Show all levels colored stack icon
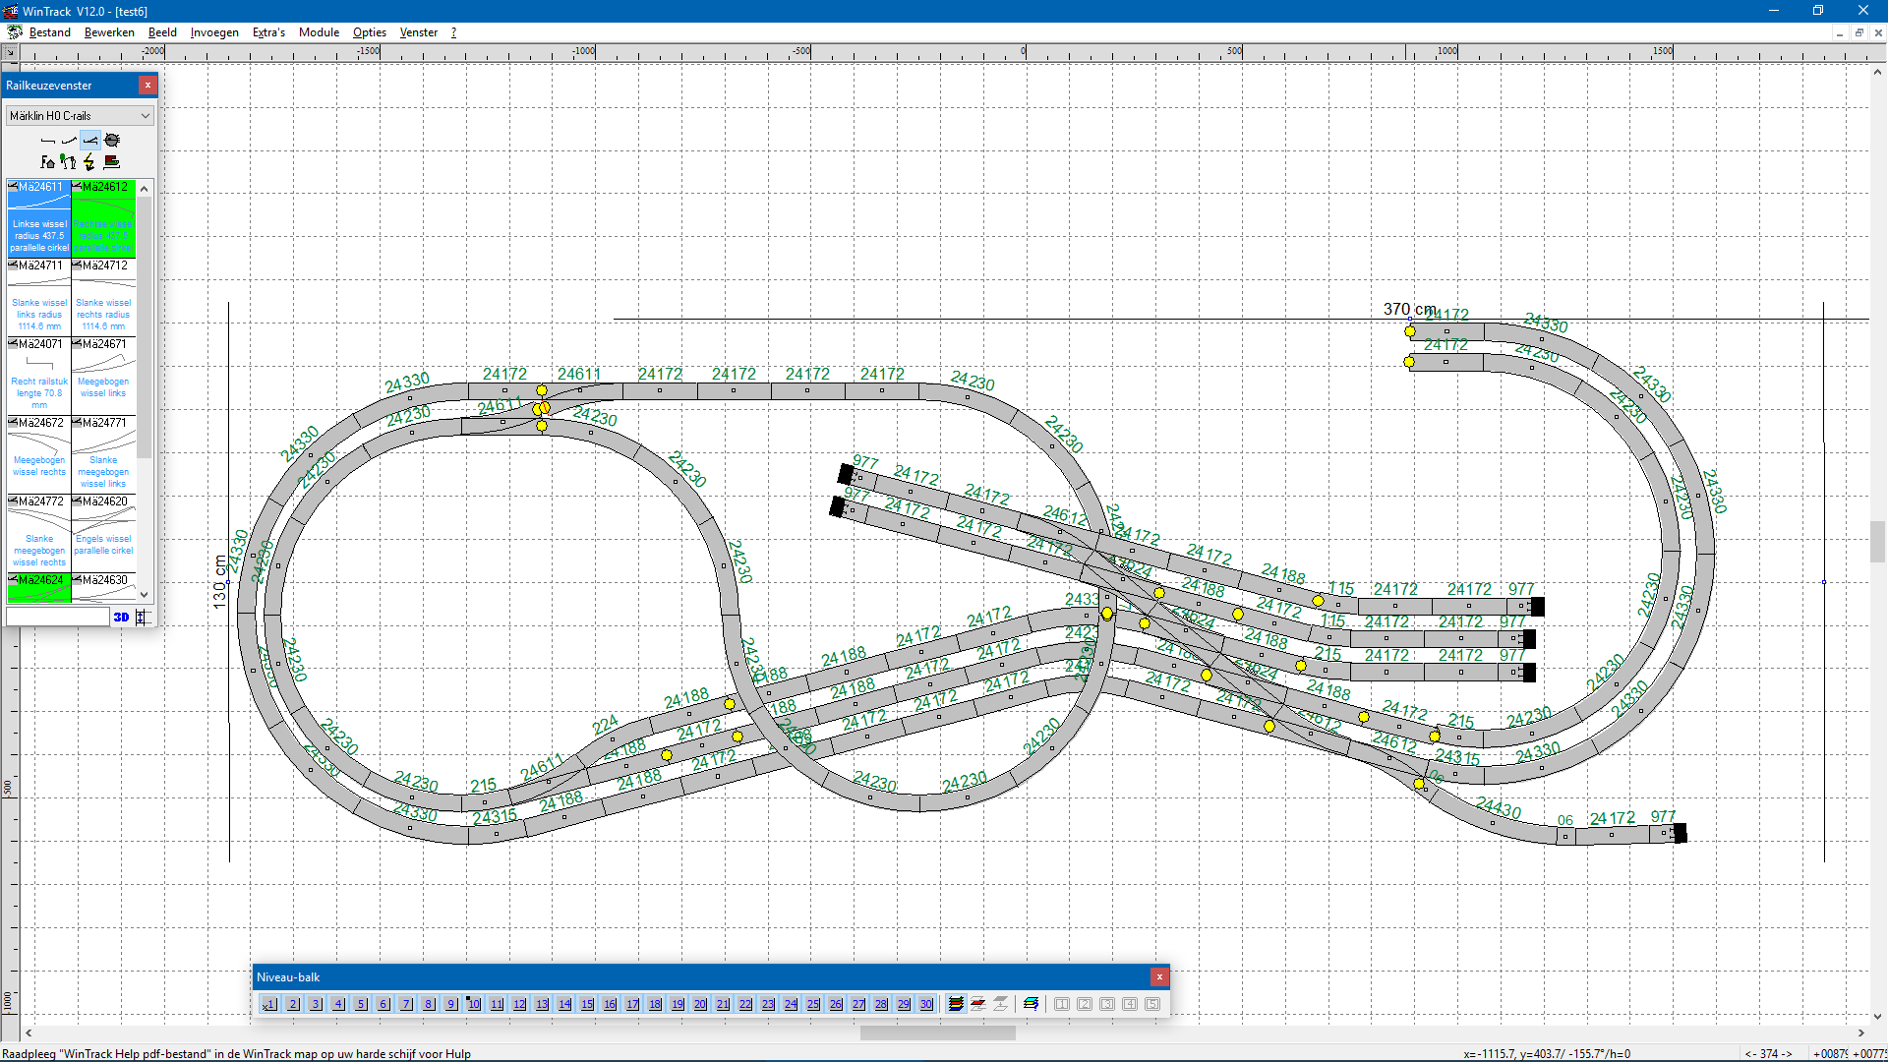The width and height of the screenshot is (1888, 1062). tap(956, 1004)
